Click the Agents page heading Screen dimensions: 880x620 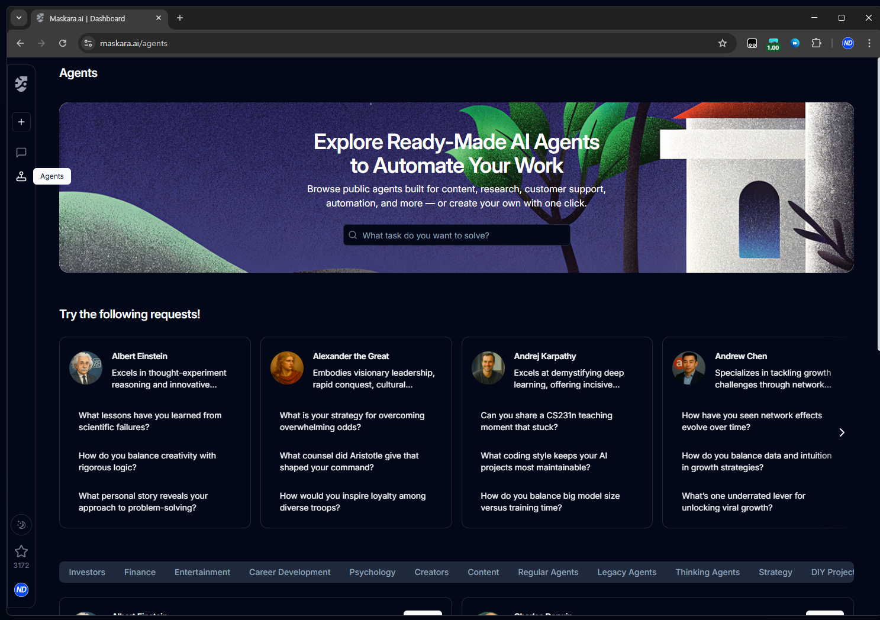78,73
